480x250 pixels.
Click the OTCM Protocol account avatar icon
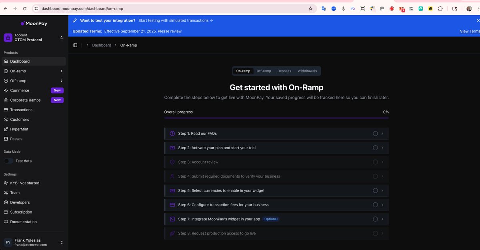click(8, 38)
